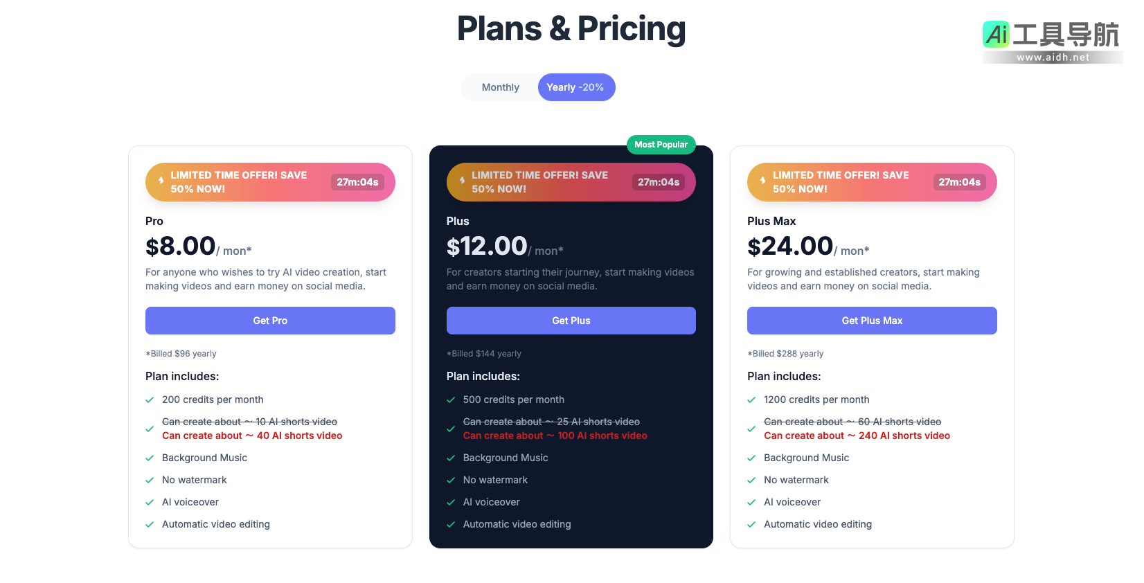Click checkmark next to Pro's No watermark
The image size is (1144, 583).
(x=150, y=481)
